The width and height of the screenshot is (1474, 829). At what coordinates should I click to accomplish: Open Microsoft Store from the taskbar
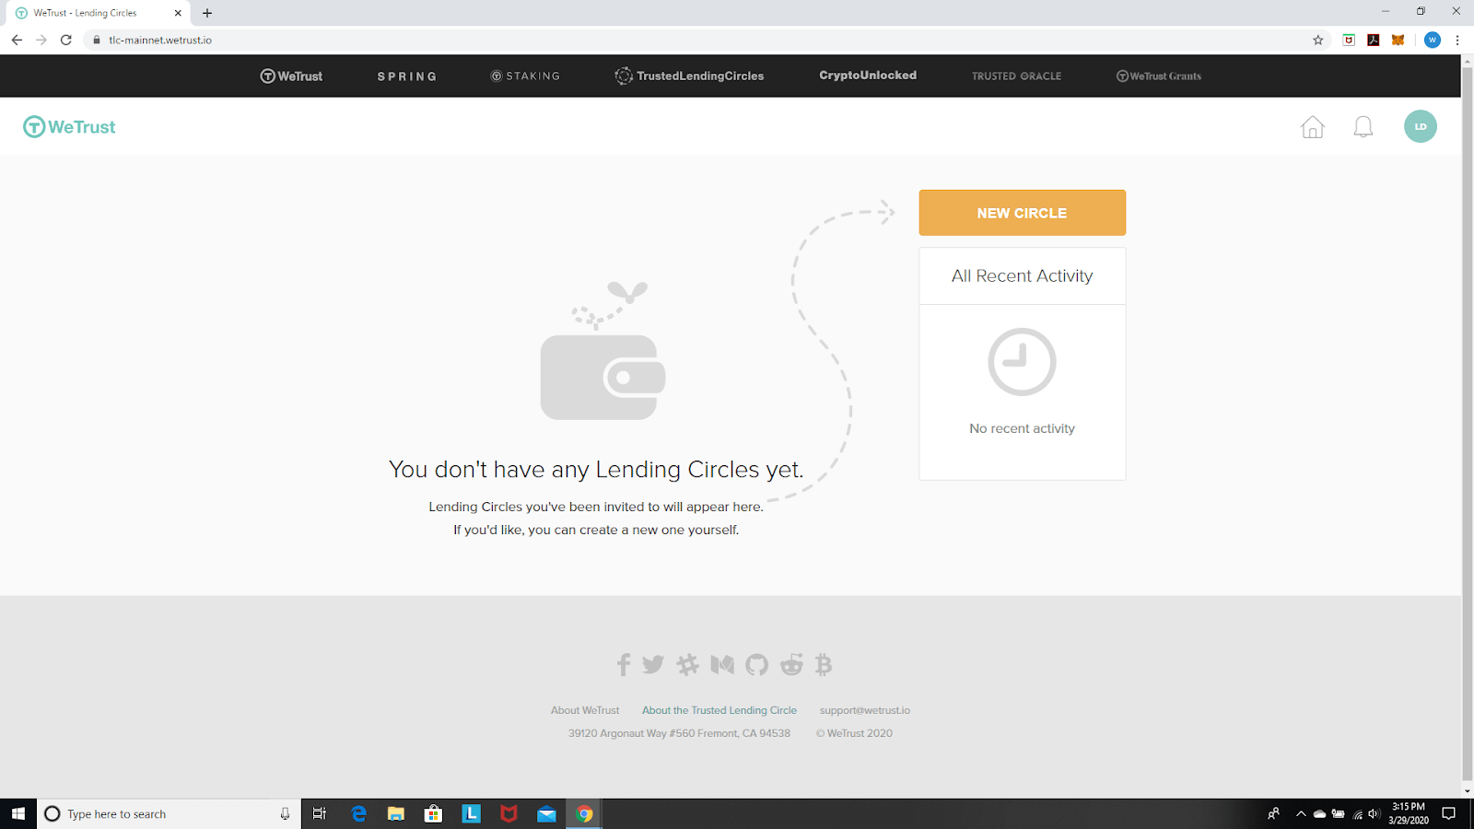[x=433, y=813]
